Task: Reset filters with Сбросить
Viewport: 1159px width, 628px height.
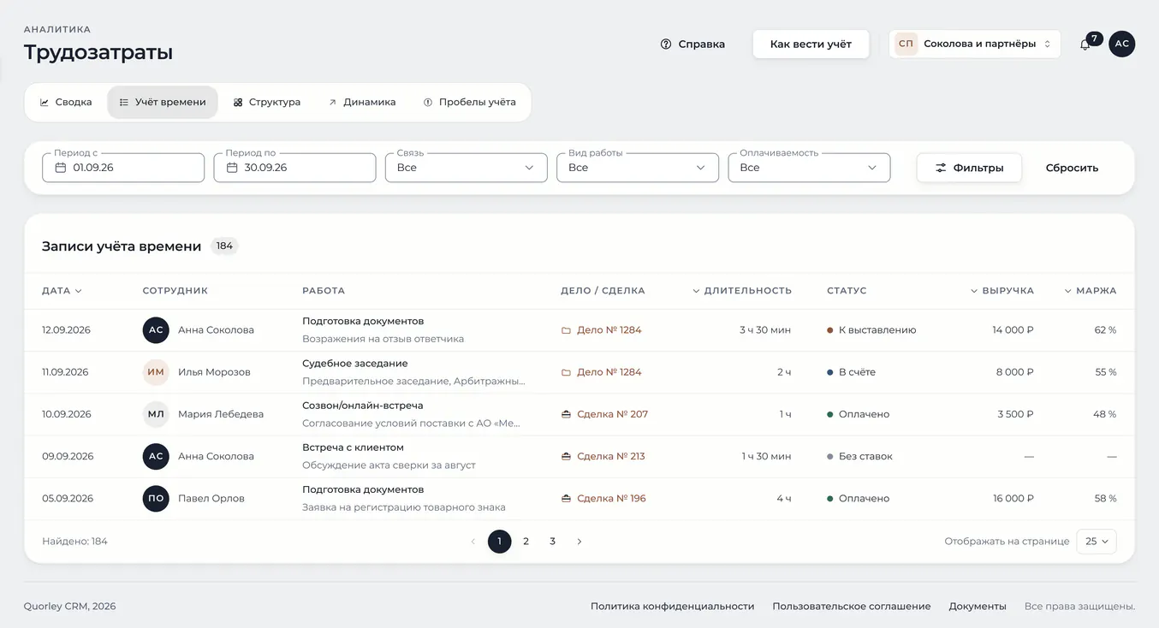Action: (1072, 168)
